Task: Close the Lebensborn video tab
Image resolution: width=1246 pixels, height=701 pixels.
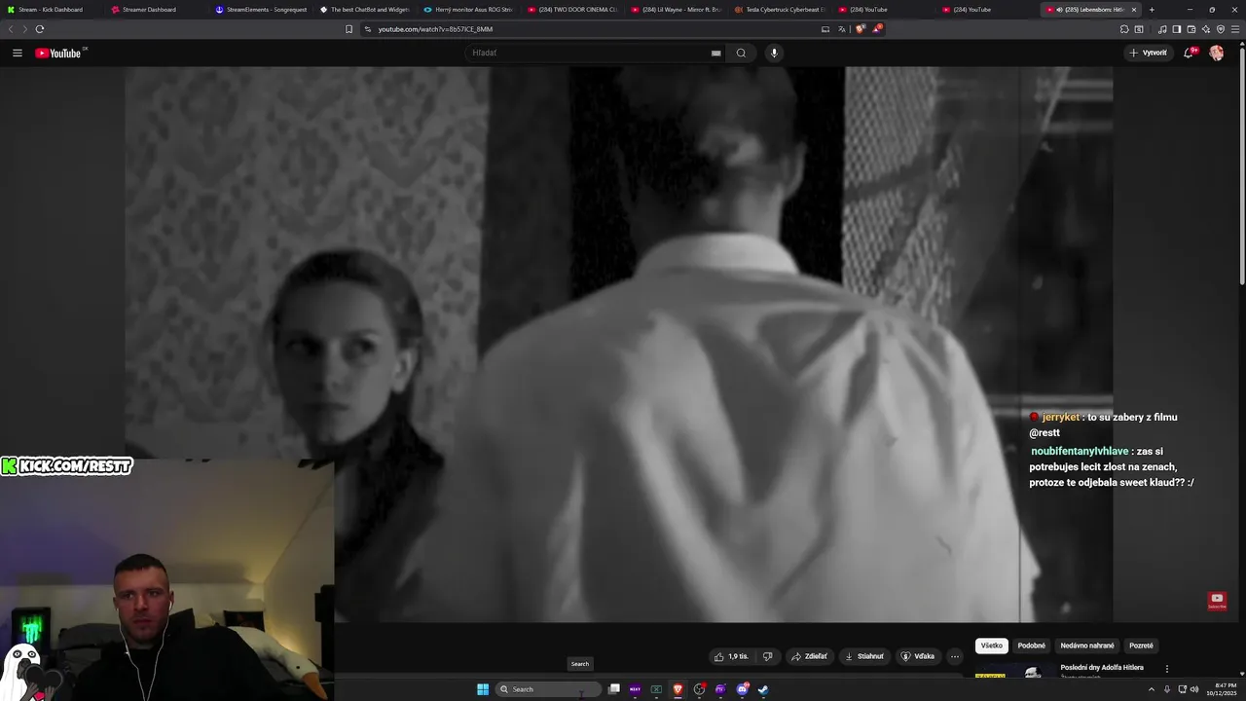Action: (x=1133, y=10)
